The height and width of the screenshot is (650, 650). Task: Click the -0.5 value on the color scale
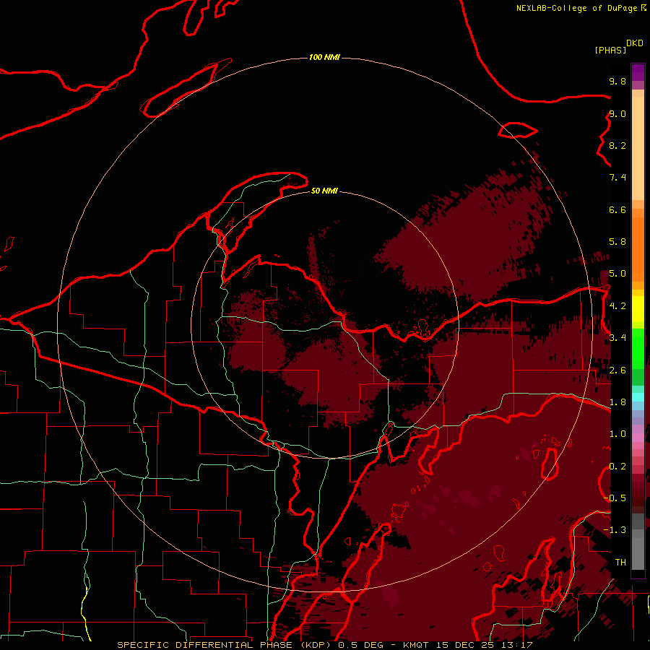pos(615,498)
